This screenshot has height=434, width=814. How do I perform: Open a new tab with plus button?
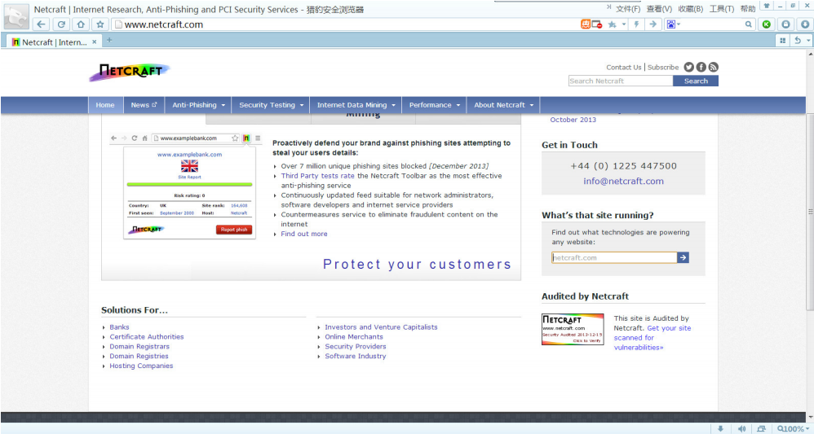pyautogui.click(x=109, y=40)
